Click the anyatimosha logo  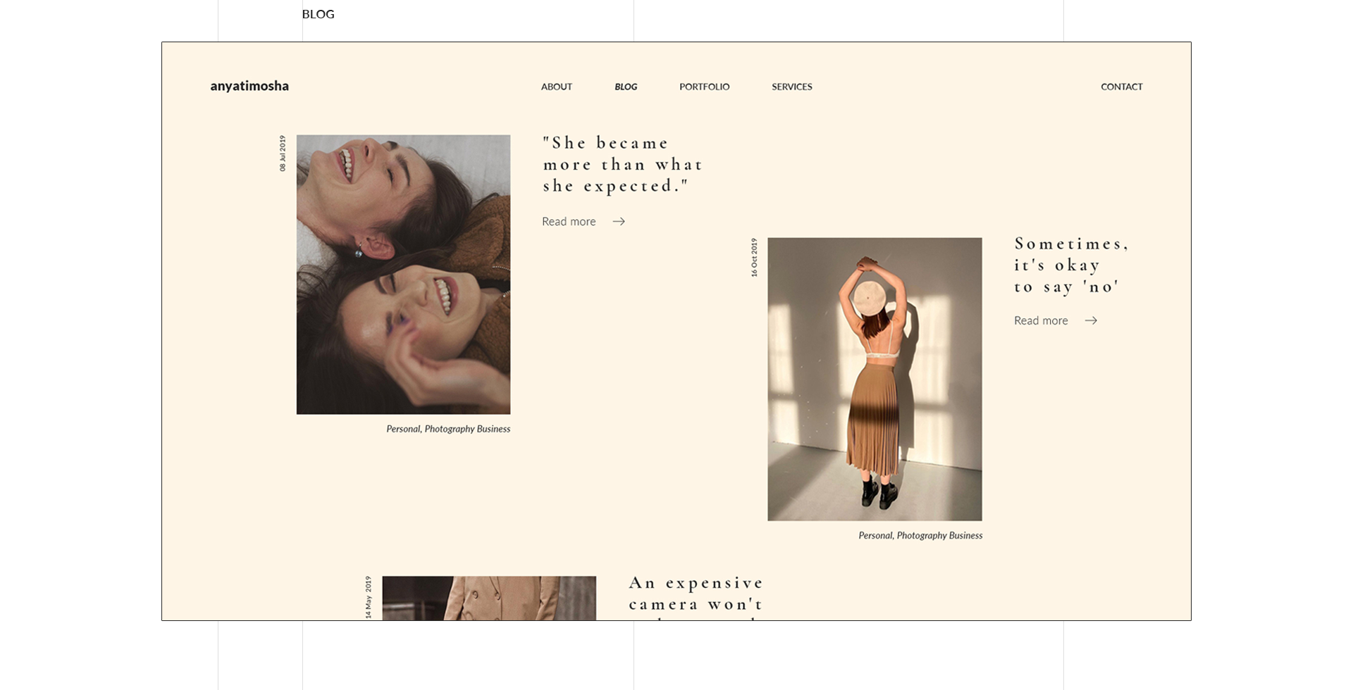tap(249, 86)
